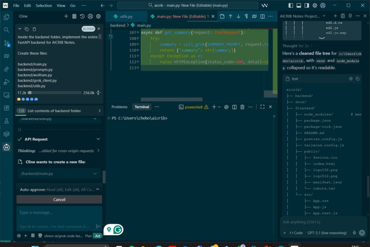Open Cline robot icon in activity bar
This screenshot has width=370, height=247.
(x=6, y=147)
